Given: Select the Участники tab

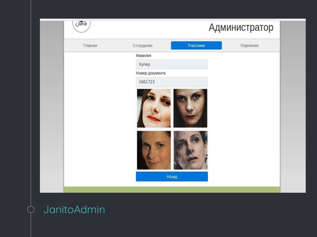Looking at the screenshot, I should pyautogui.click(x=196, y=45).
